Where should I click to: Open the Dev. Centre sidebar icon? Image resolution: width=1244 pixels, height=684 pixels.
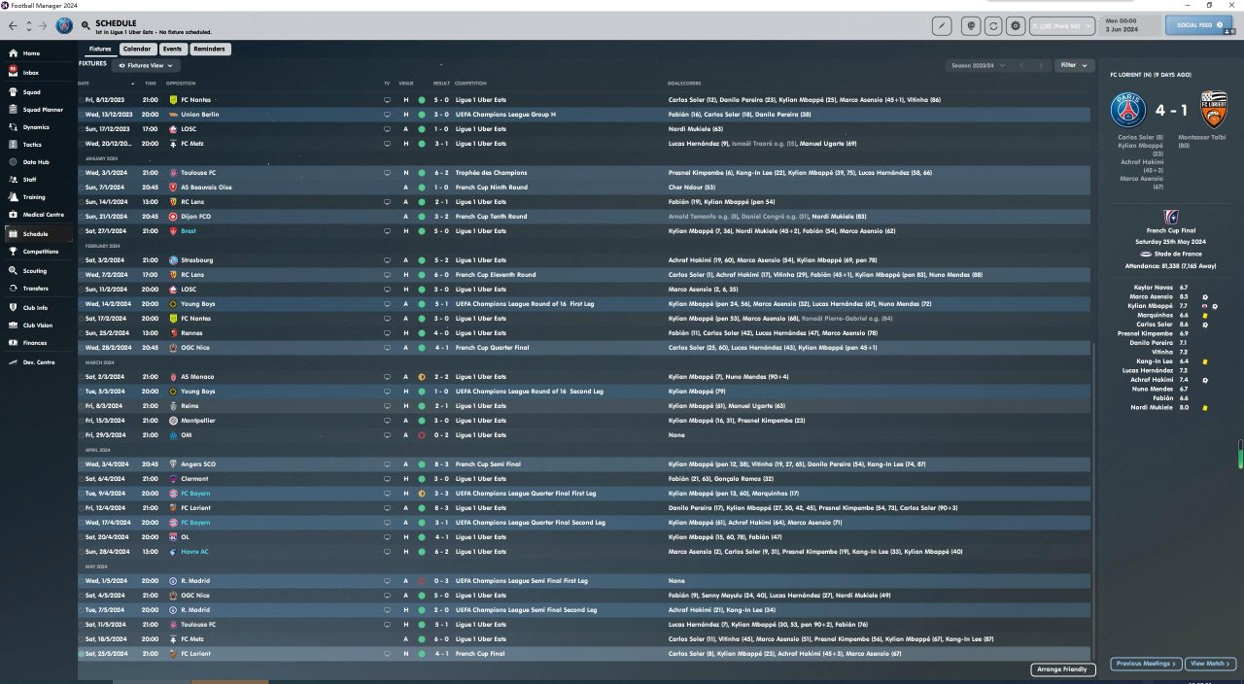tap(13, 362)
